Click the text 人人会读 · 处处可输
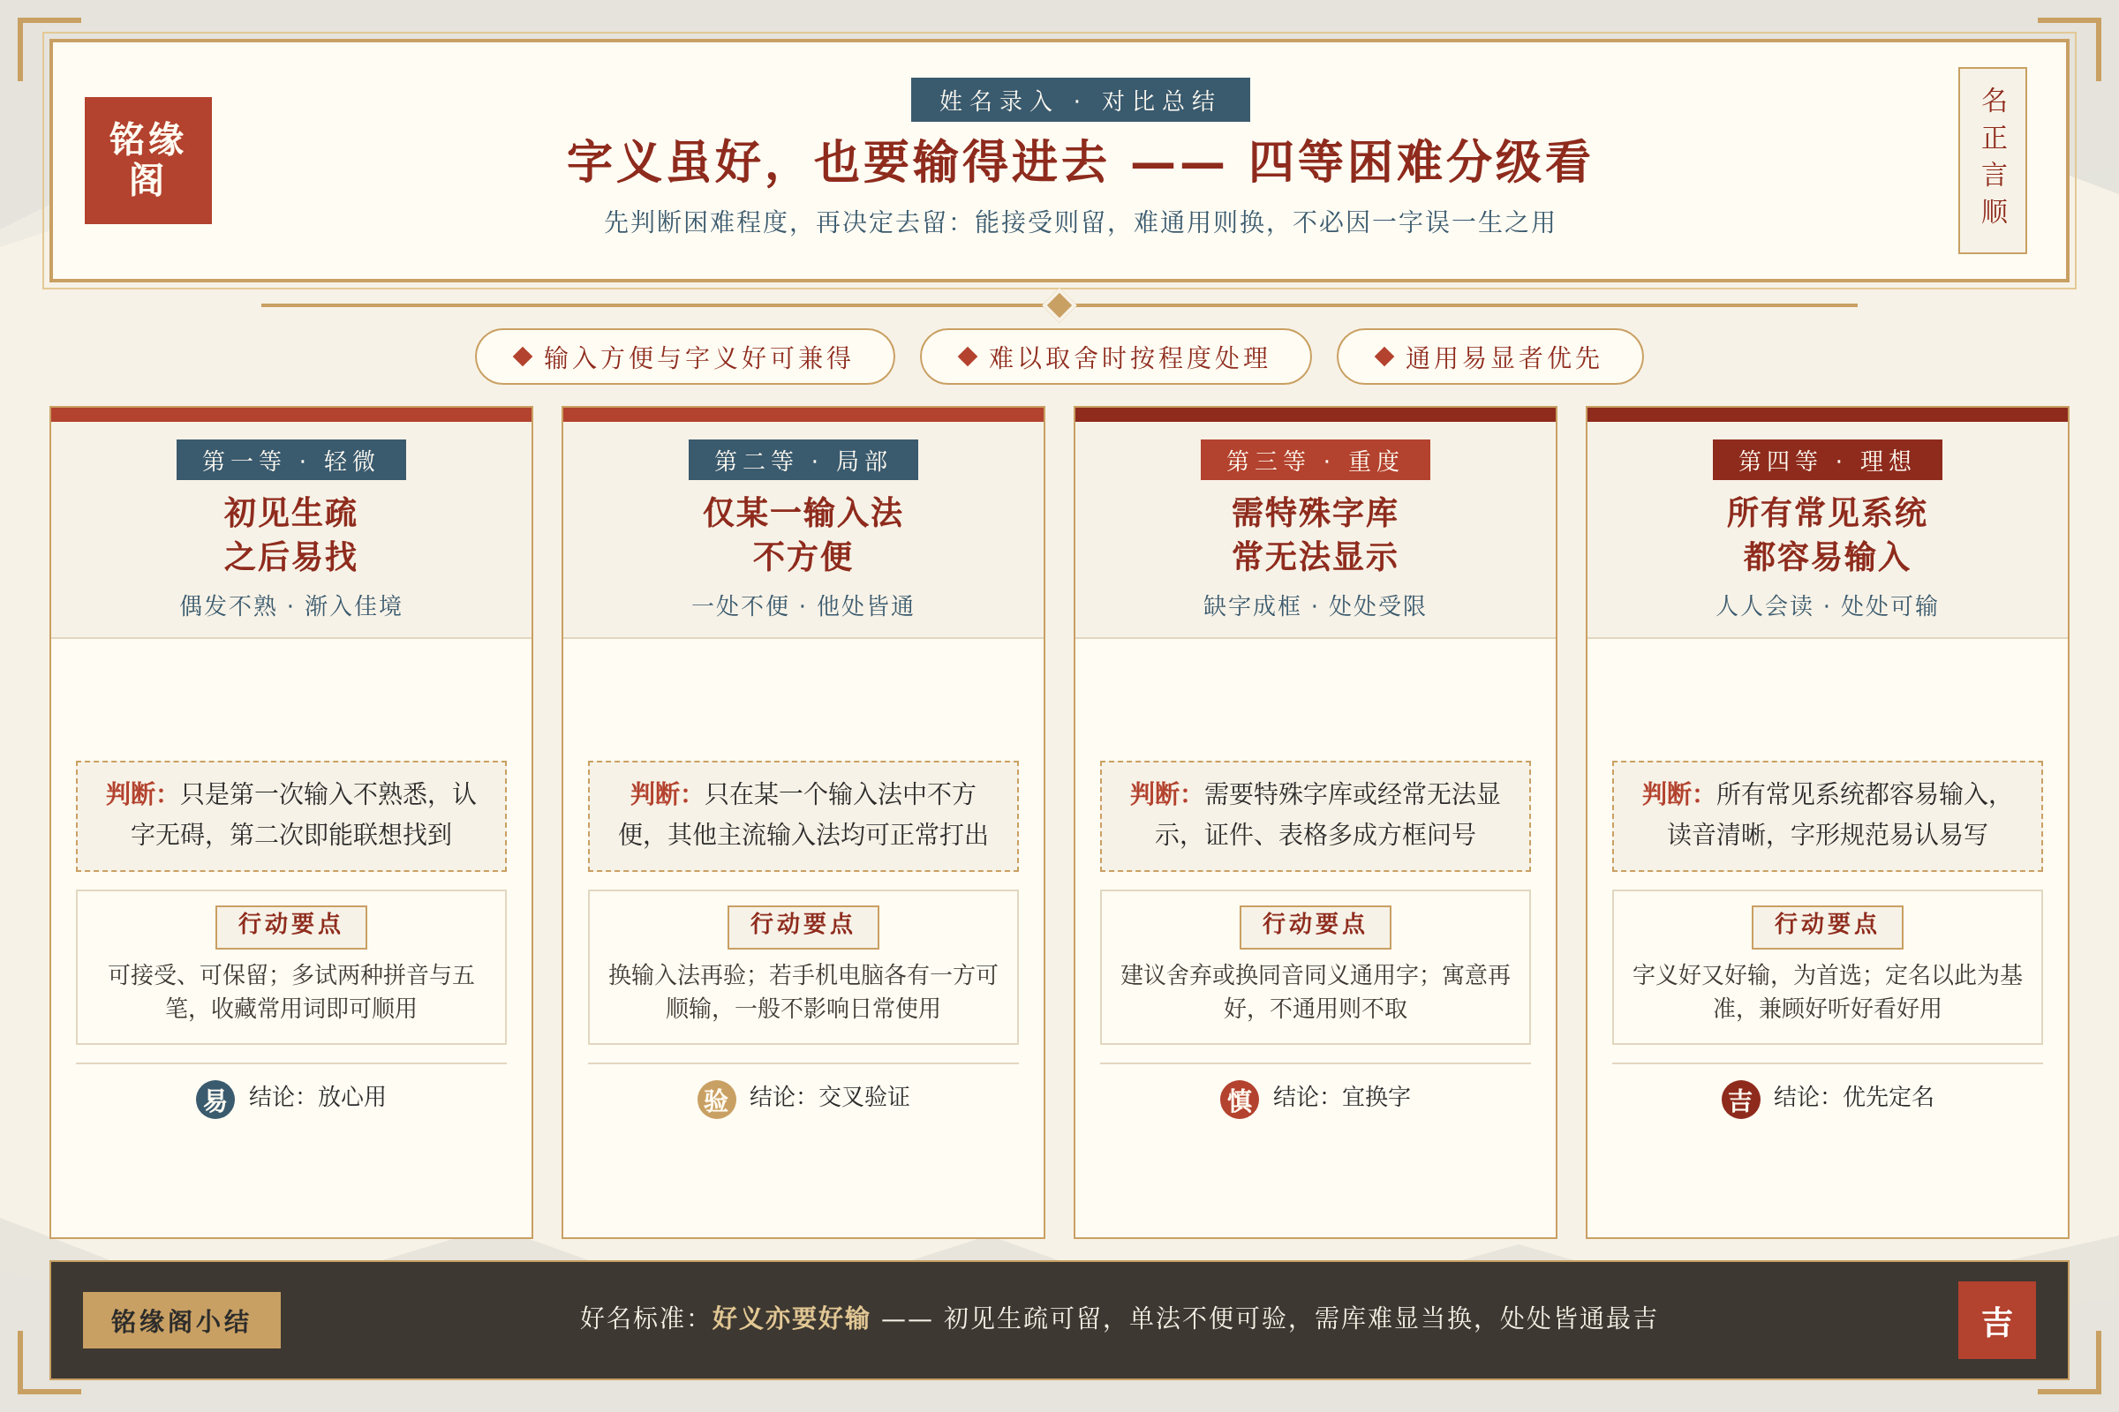Image resolution: width=2119 pixels, height=1412 pixels. 1827,605
